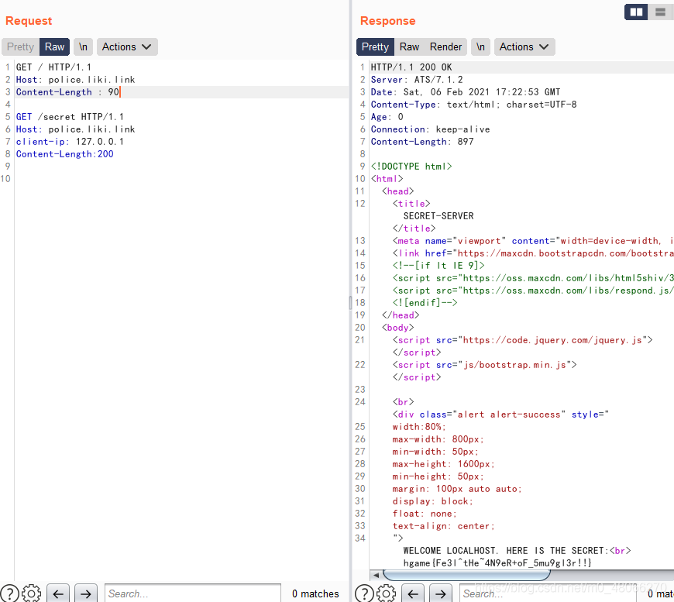
Task: Open Actions dropdown in Response panel
Action: click(x=524, y=46)
